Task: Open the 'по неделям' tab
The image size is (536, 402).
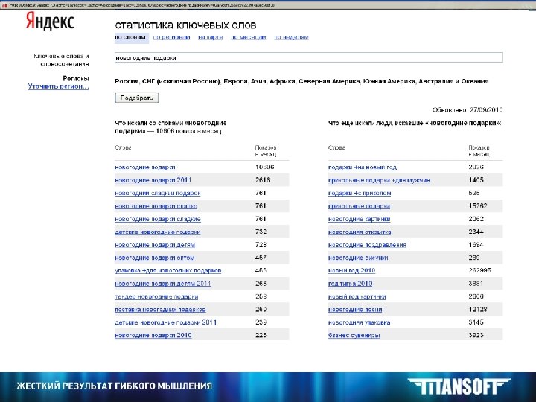Action: pyautogui.click(x=291, y=37)
